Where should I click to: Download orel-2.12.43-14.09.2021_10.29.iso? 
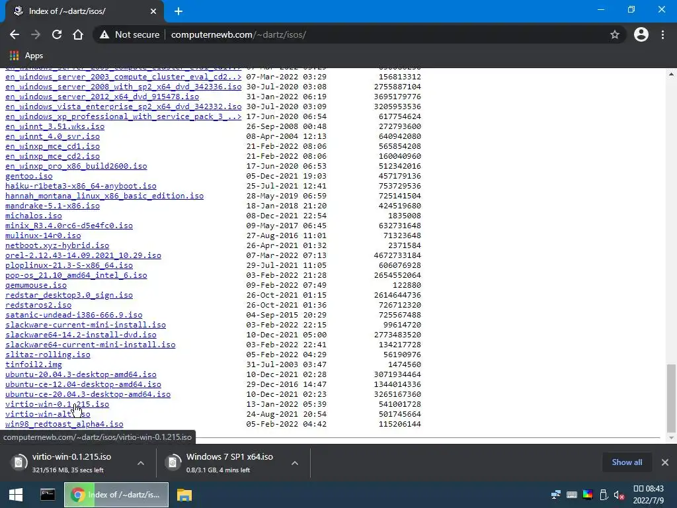click(83, 256)
